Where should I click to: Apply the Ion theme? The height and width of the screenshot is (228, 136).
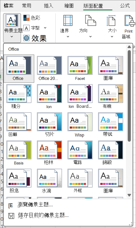pyautogui.click(x=49, y=97)
